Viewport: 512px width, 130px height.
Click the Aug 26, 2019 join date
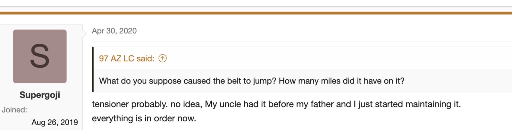[x=55, y=122]
